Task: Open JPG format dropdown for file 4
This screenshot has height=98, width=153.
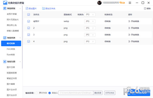Action: coord(90,41)
